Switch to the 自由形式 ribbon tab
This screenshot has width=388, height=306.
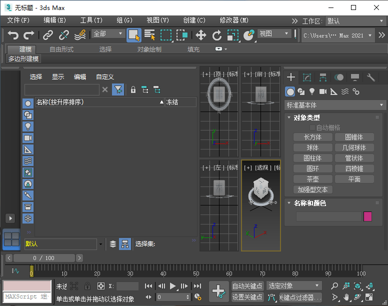pyautogui.click(x=61, y=49)
